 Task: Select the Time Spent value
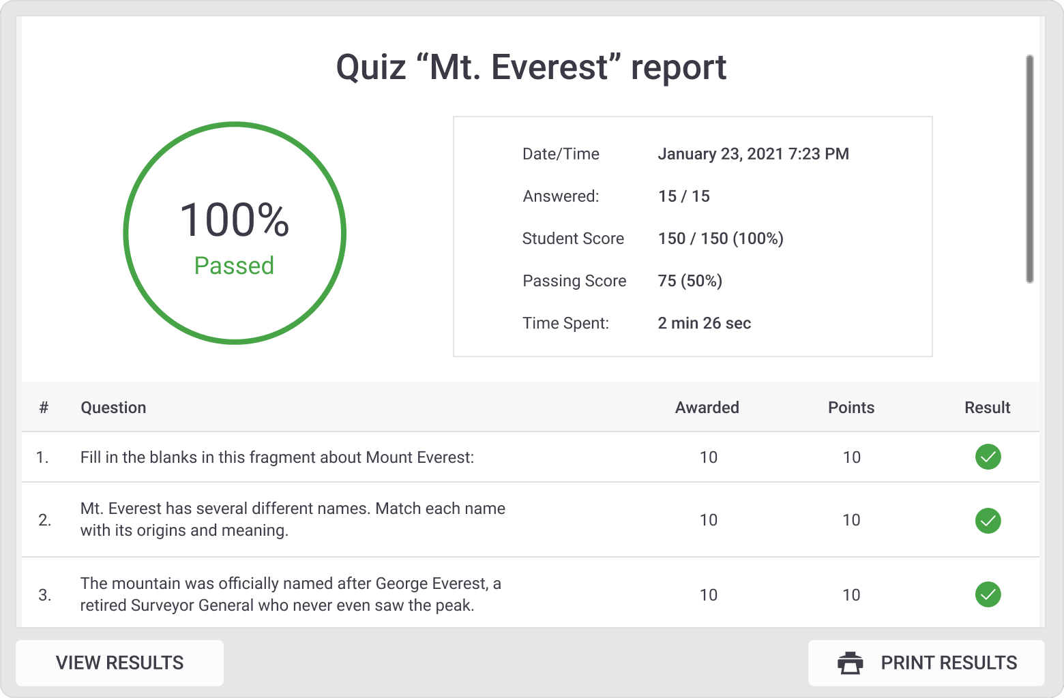coord(704,323)
